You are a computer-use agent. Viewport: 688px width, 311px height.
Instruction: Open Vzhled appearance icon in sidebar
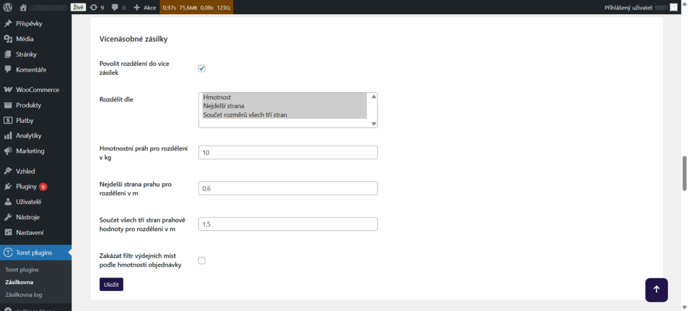8,171
